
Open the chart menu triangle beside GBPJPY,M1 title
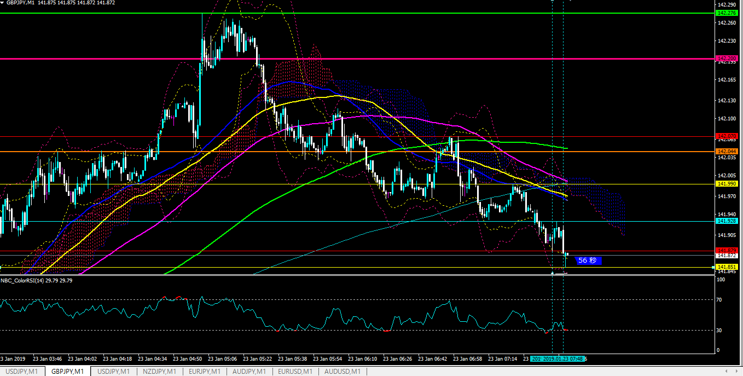(x=2, y=3)
